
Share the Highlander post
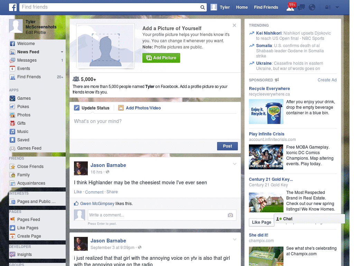tap(112, 192)
